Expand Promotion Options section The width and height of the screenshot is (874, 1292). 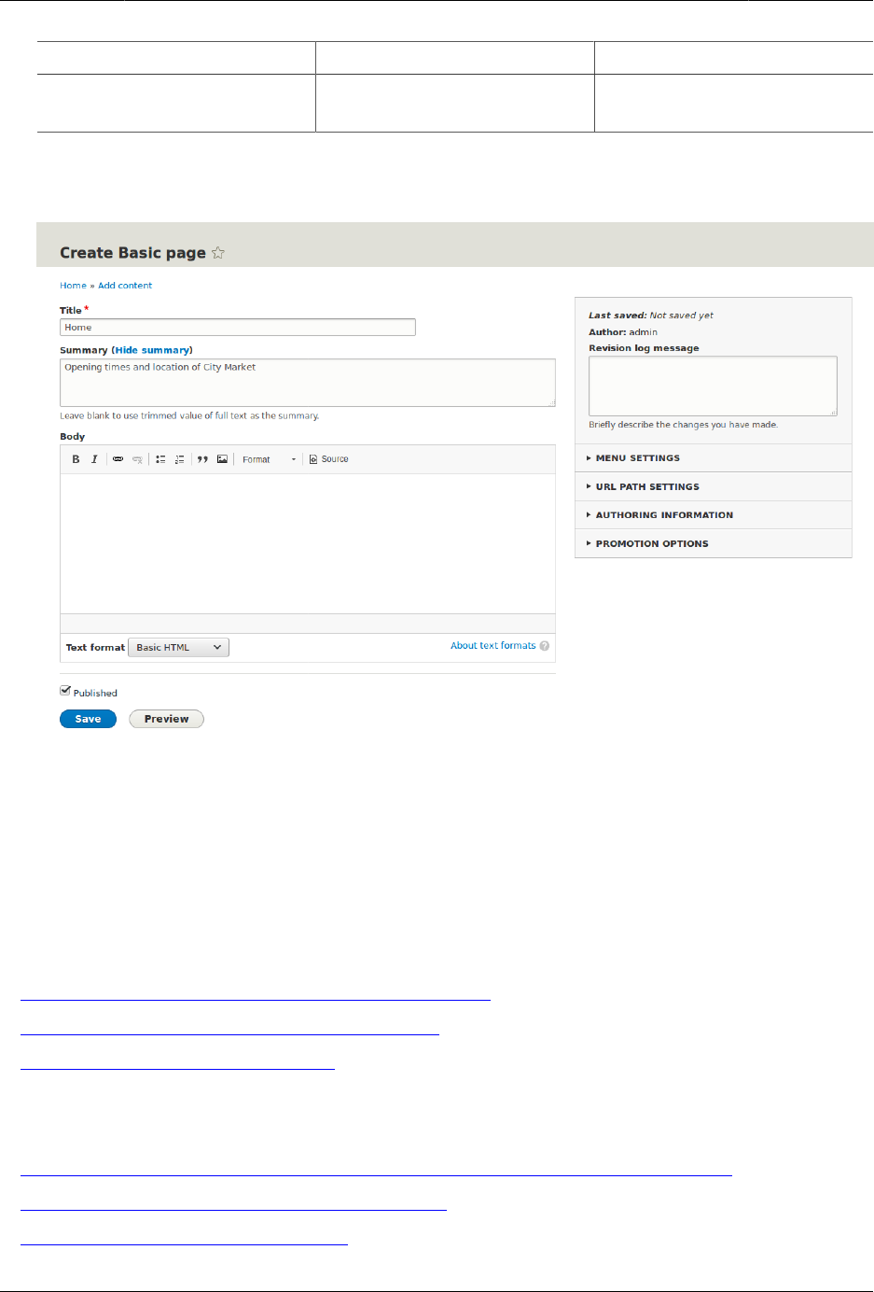652,544
